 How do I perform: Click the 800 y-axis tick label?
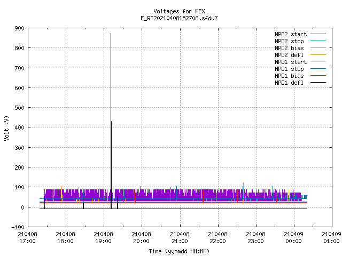pos(19,48)
